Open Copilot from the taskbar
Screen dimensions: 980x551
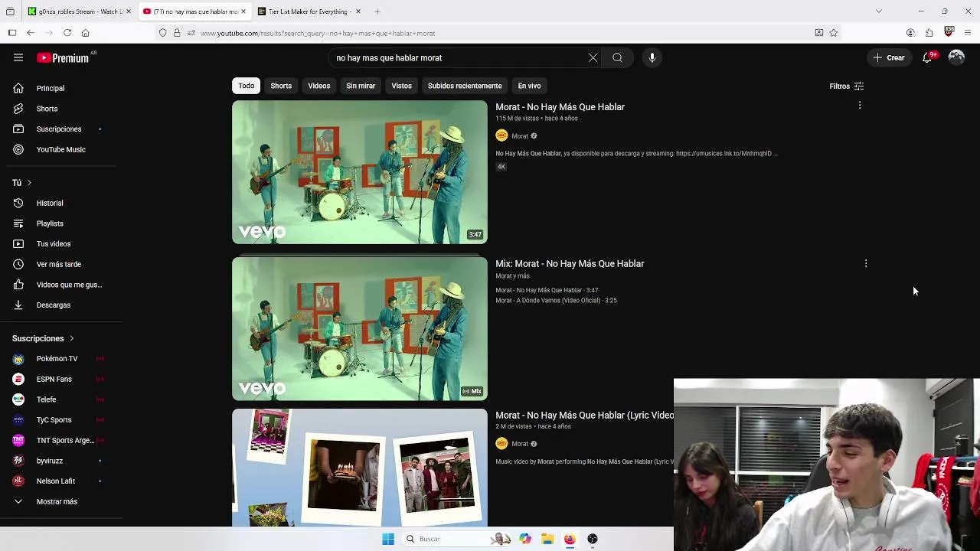tap(525, 539)
